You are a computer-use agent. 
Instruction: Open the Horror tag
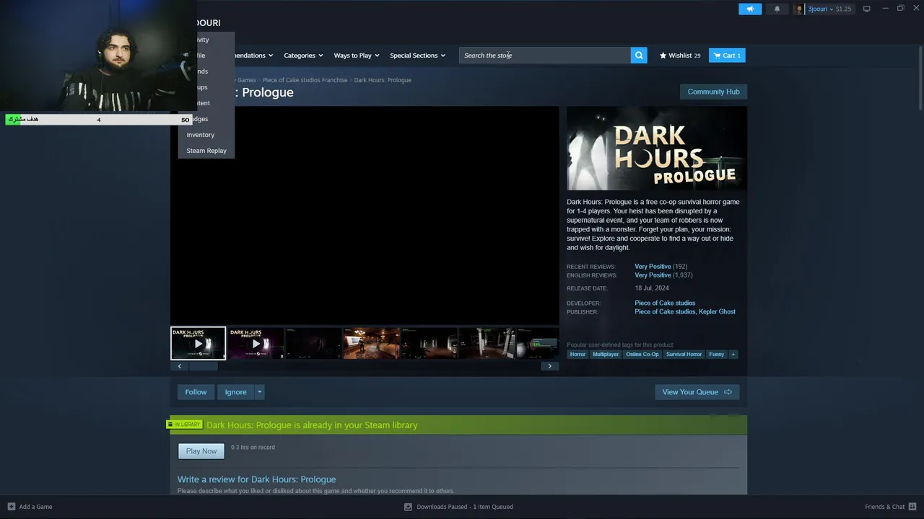577,354
